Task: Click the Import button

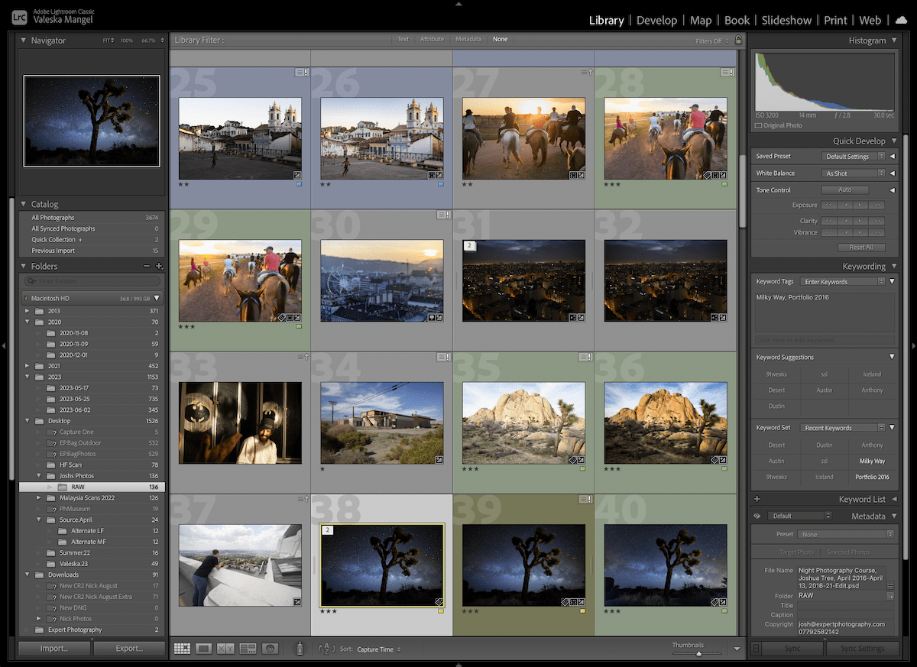Action: coord(54,647)
